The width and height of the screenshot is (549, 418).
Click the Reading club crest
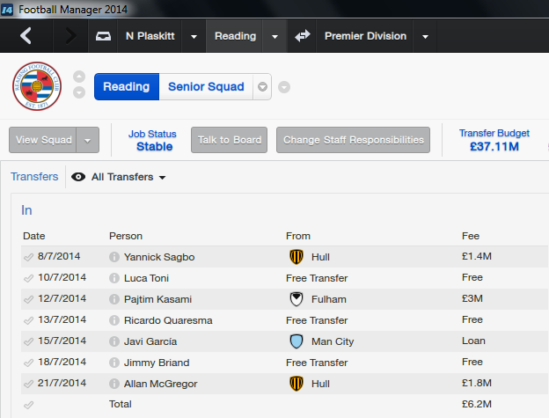[37, 86]
